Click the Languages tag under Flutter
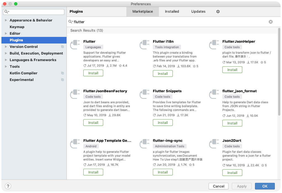The height and width of the screenshot is (193, 282). (93, 47)
